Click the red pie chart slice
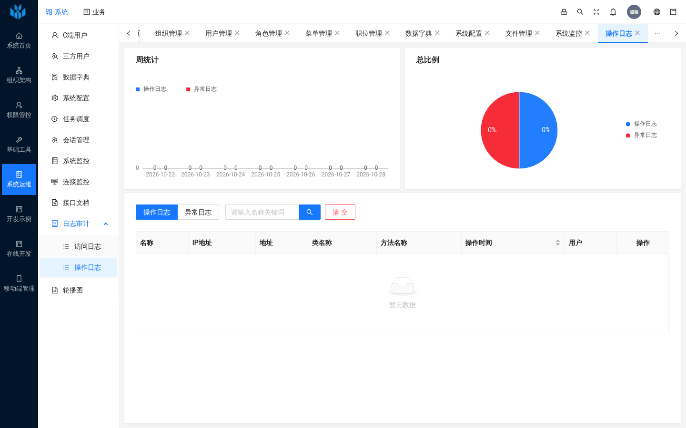686x428 pixels. click(x=500, y=130)
